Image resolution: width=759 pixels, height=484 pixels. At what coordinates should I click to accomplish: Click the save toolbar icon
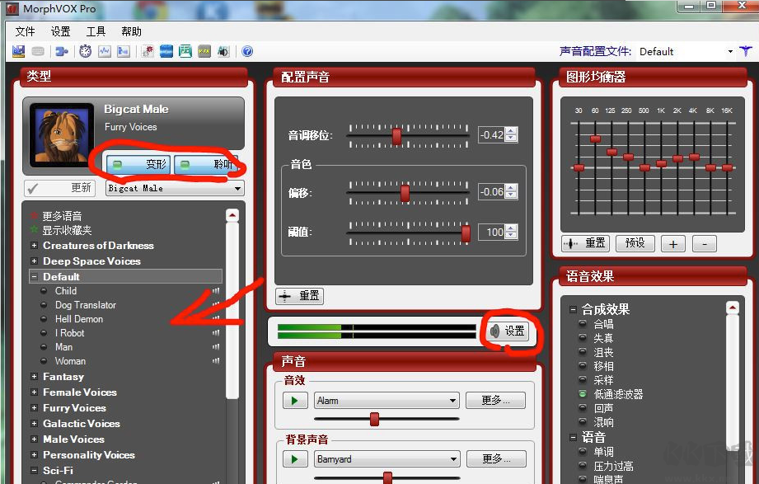(x=18, y=51)
